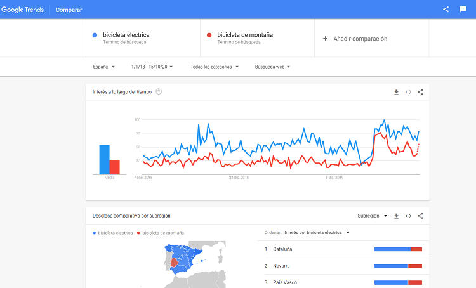Screen dimensions: 476x288
Task: Select Cataluña in the subregion list
Action: point(282,249)
